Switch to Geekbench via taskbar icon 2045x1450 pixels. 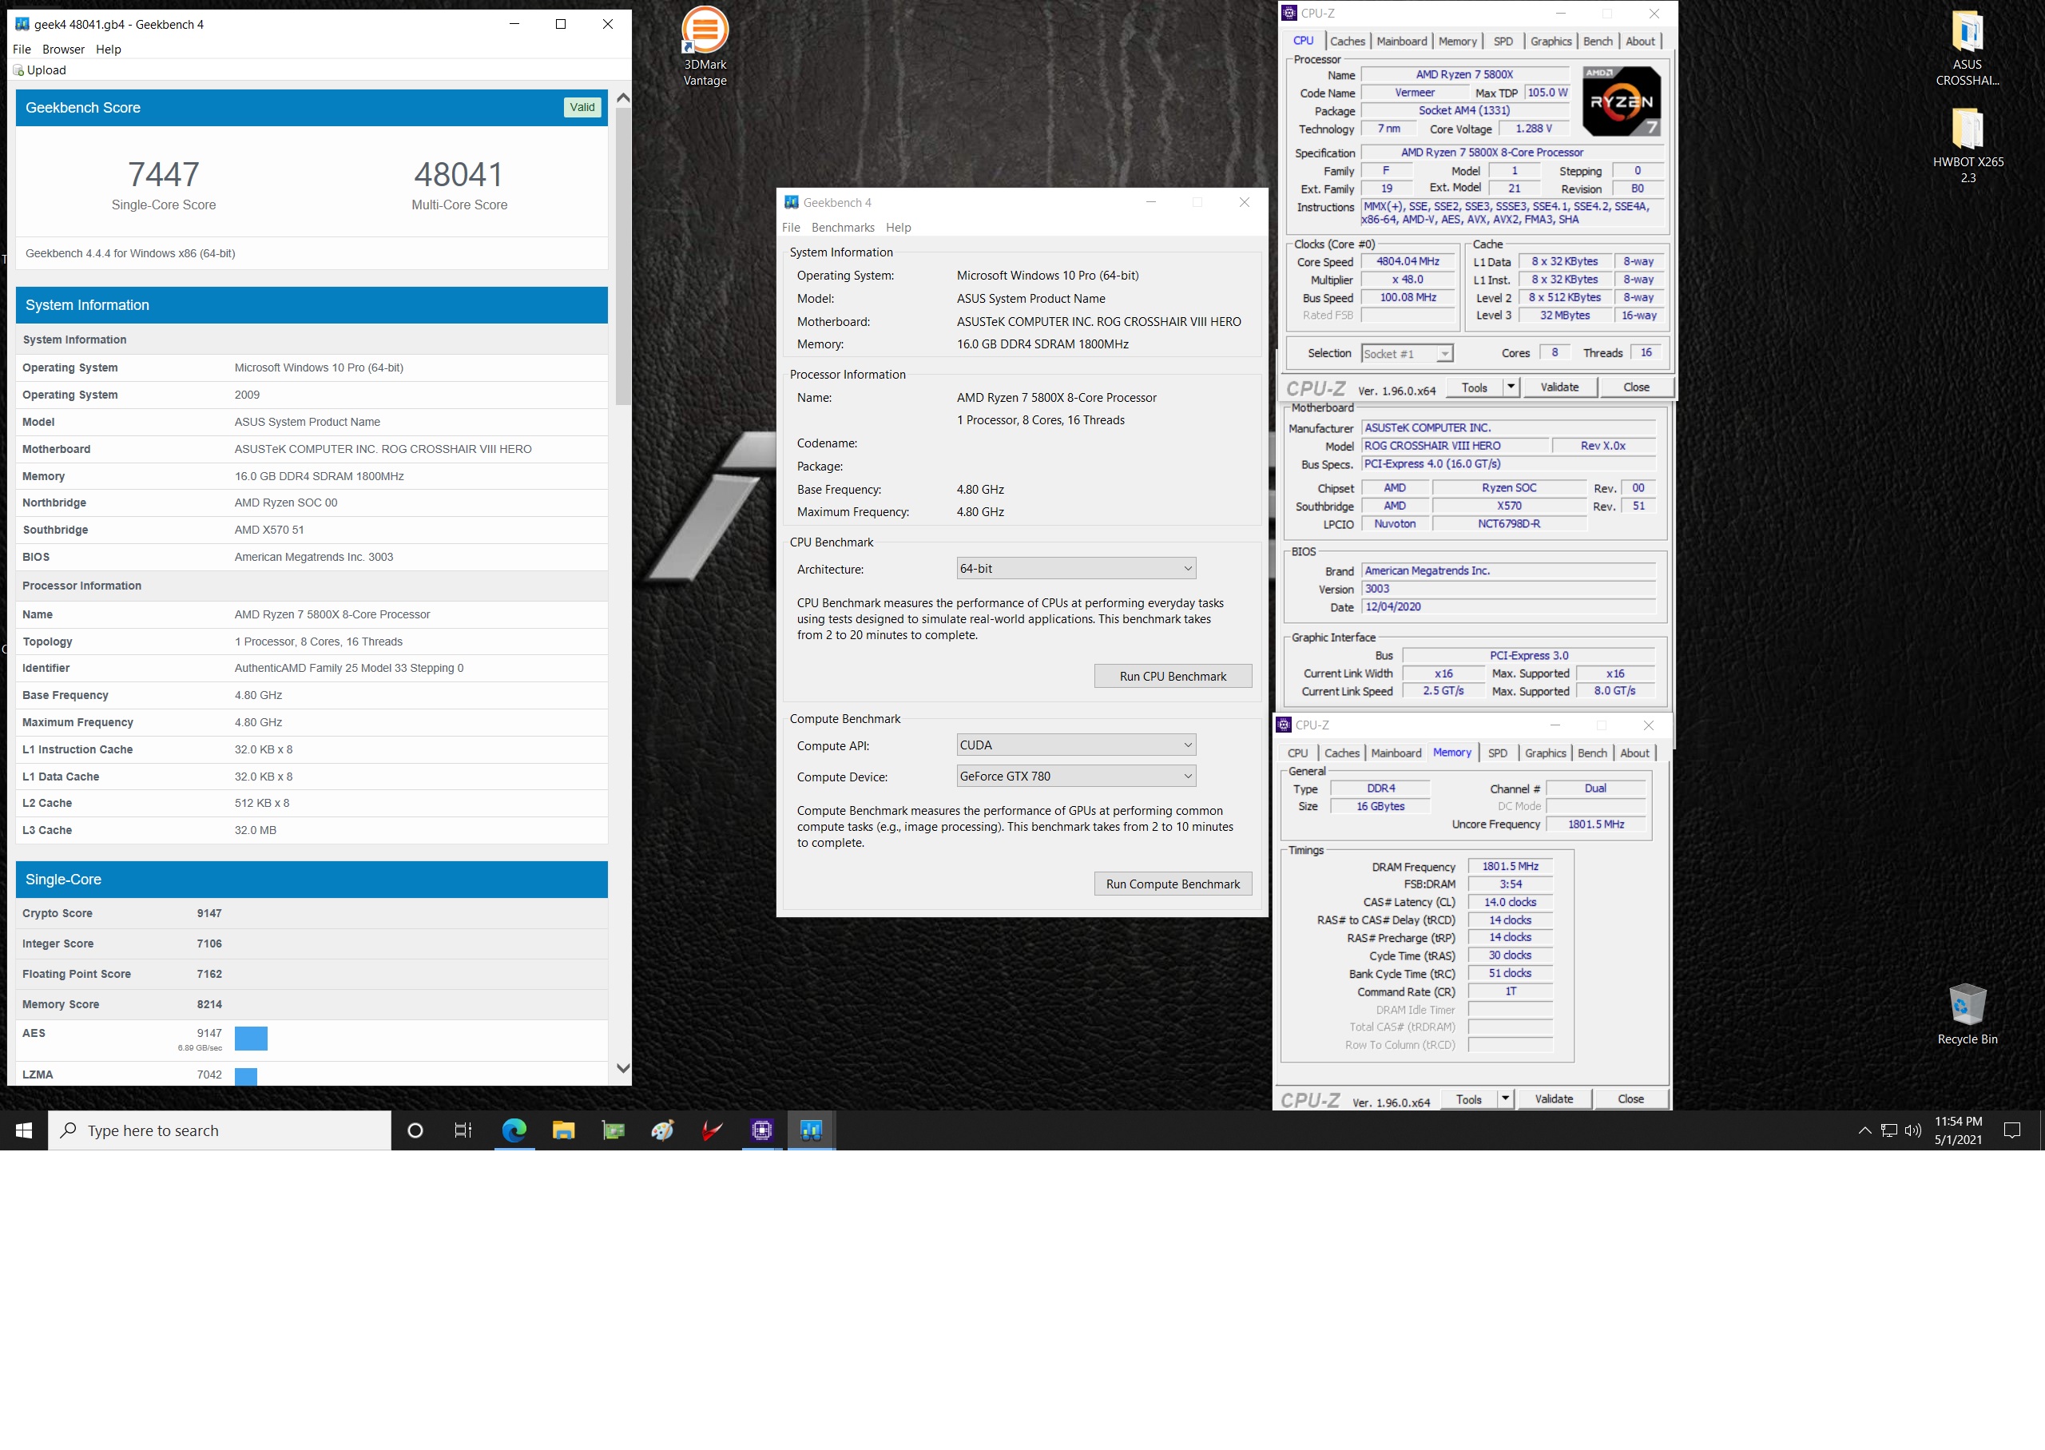811,1130
